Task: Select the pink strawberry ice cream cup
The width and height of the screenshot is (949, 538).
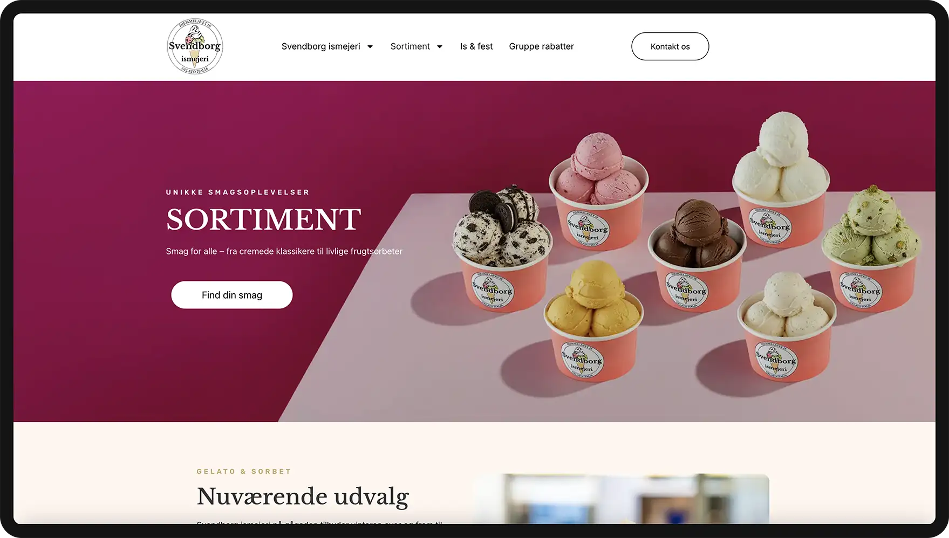Action: point(598,191)
